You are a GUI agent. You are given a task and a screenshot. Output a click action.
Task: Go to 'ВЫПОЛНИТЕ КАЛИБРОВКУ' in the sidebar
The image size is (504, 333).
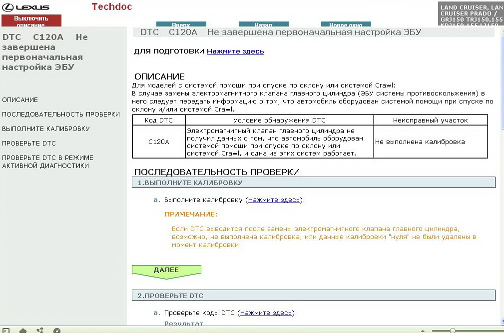(46, 128)
